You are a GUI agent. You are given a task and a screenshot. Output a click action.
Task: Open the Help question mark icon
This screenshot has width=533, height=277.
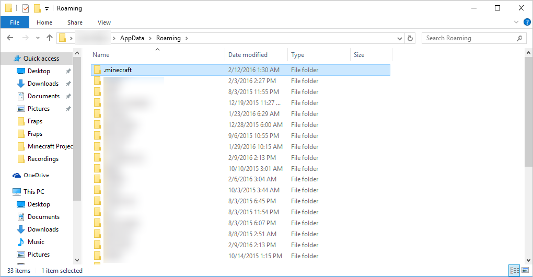[527, 22]
